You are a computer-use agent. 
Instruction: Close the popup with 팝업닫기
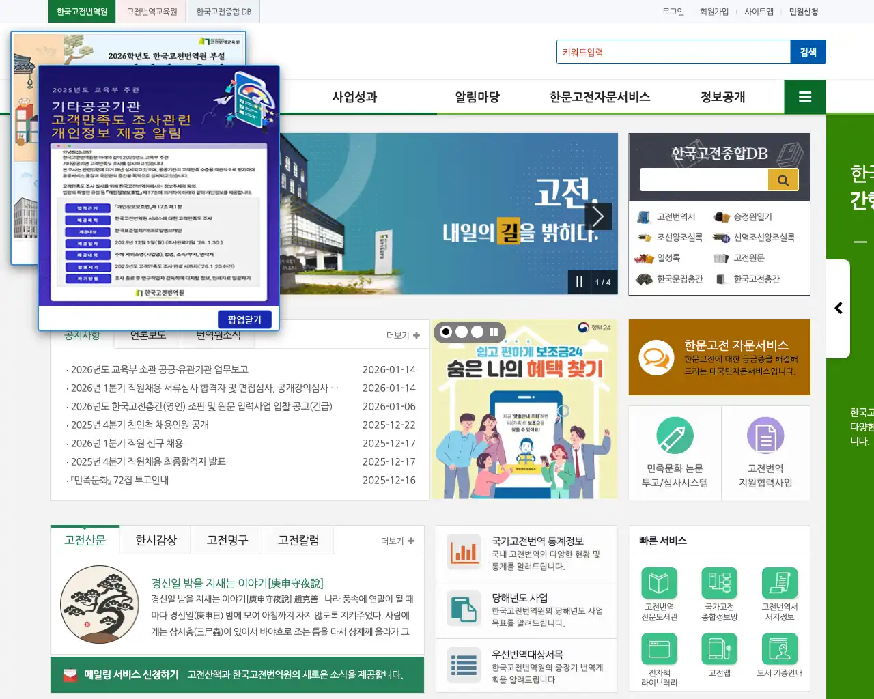click(244, 319)
